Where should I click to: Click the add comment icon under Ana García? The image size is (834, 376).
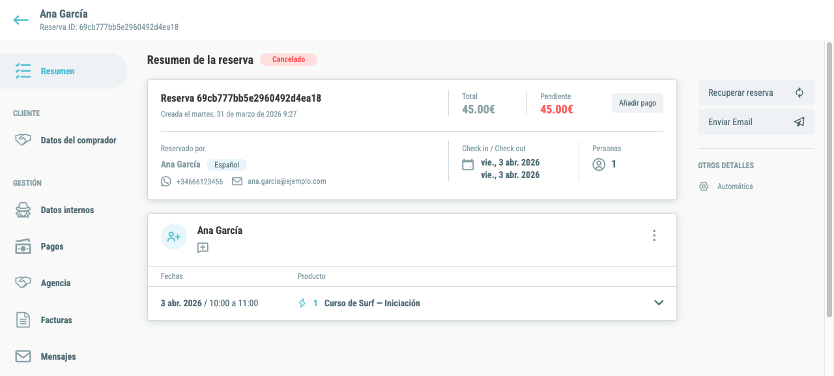click(203, 248)
